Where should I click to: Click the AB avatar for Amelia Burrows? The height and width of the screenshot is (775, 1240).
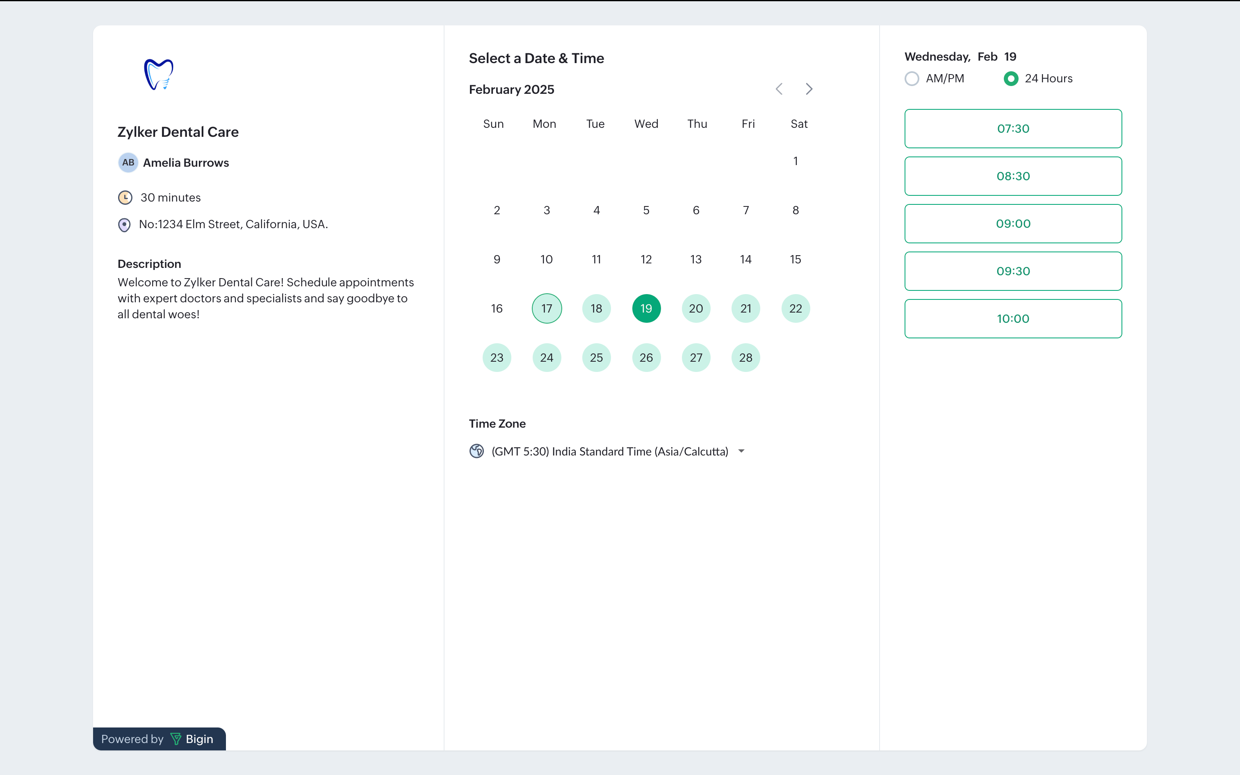tap(128, 163)
